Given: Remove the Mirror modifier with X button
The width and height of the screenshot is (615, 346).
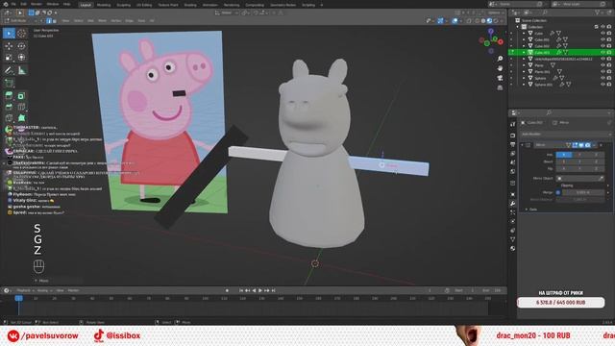Looking at the screenshot, I should (601, 145).
